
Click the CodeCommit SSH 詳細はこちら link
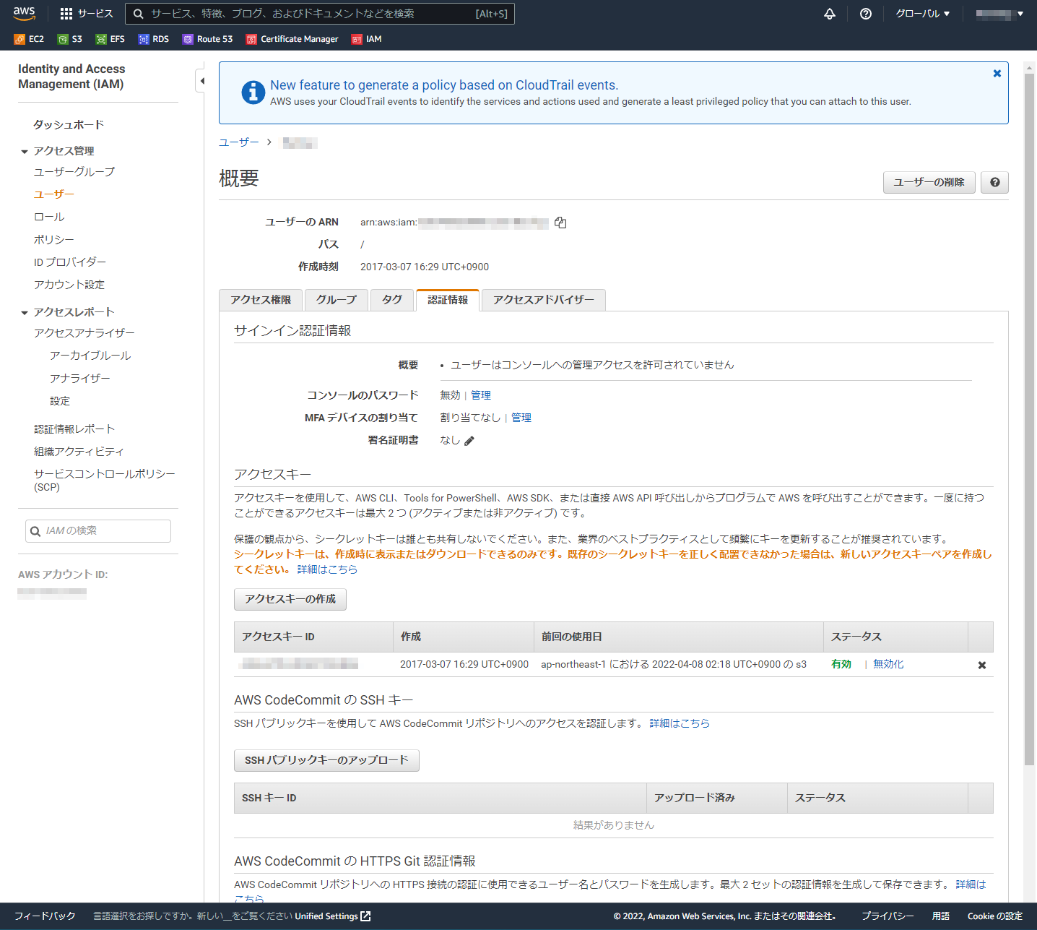680,723
